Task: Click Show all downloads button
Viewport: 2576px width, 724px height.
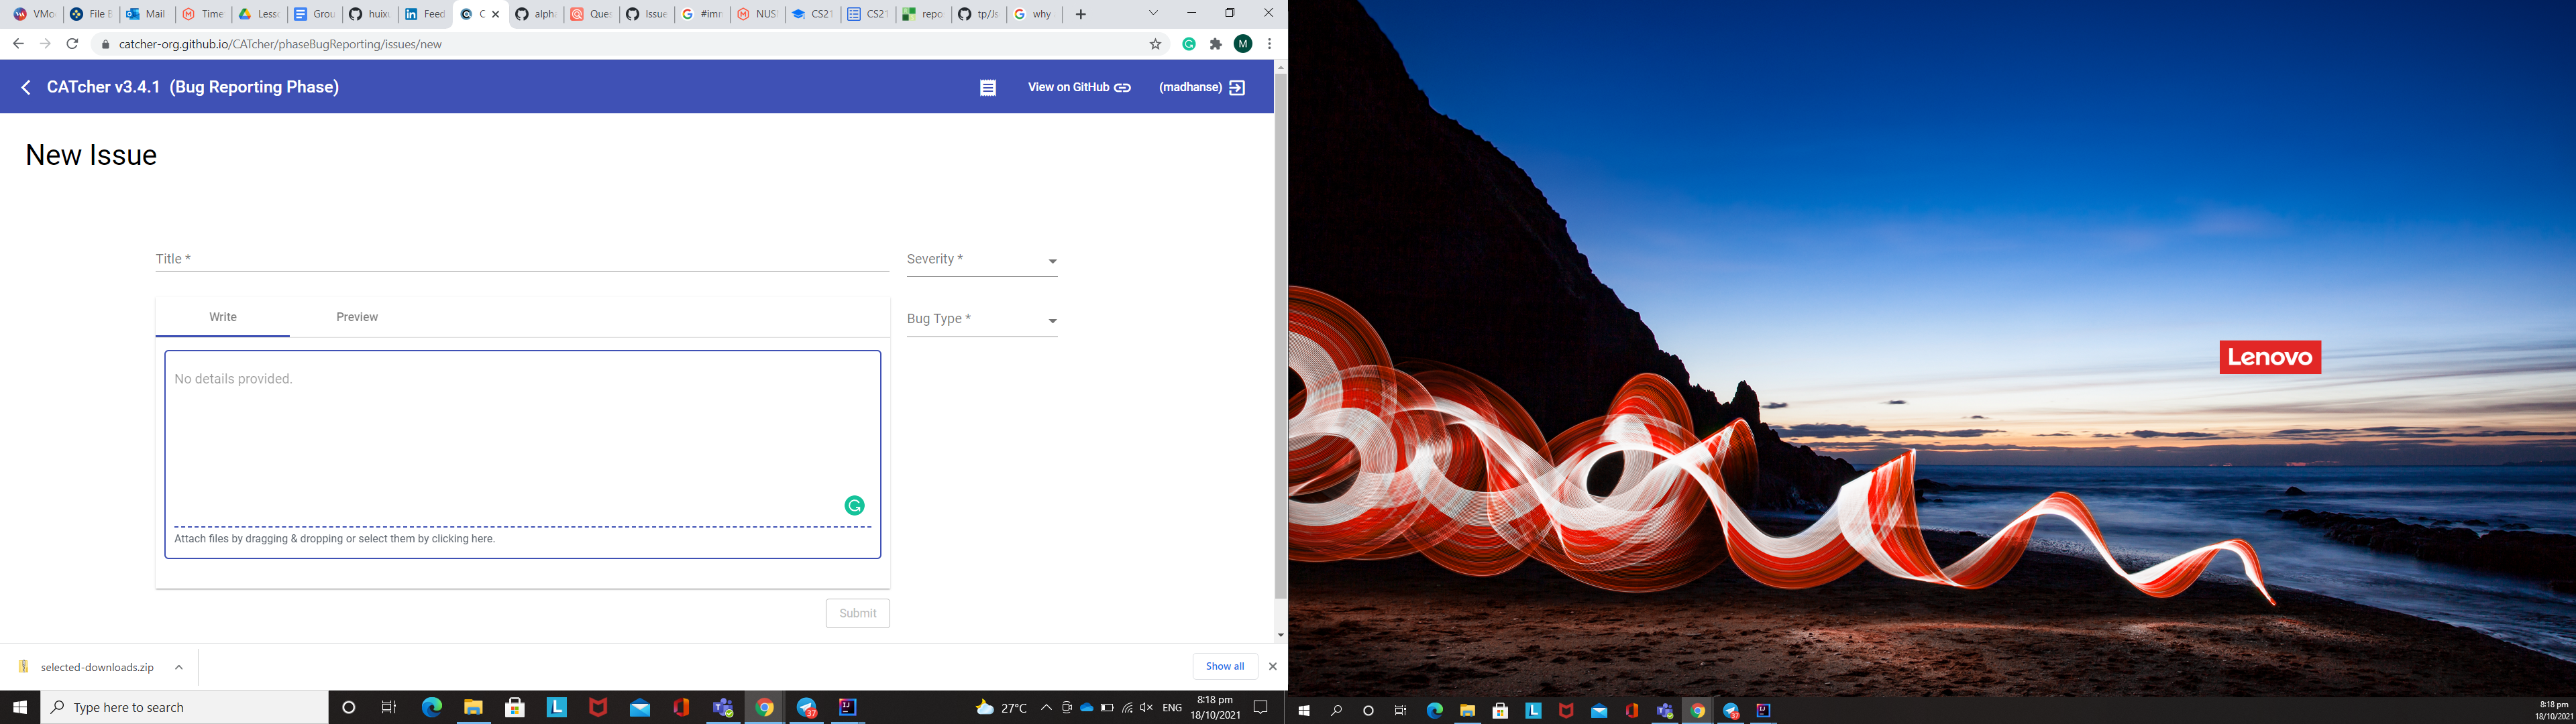Action: pos(1224,667)
